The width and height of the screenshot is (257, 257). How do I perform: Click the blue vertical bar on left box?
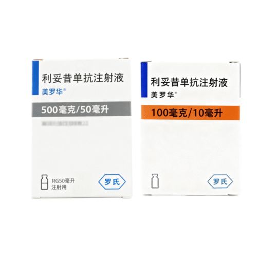pos(35,78)
